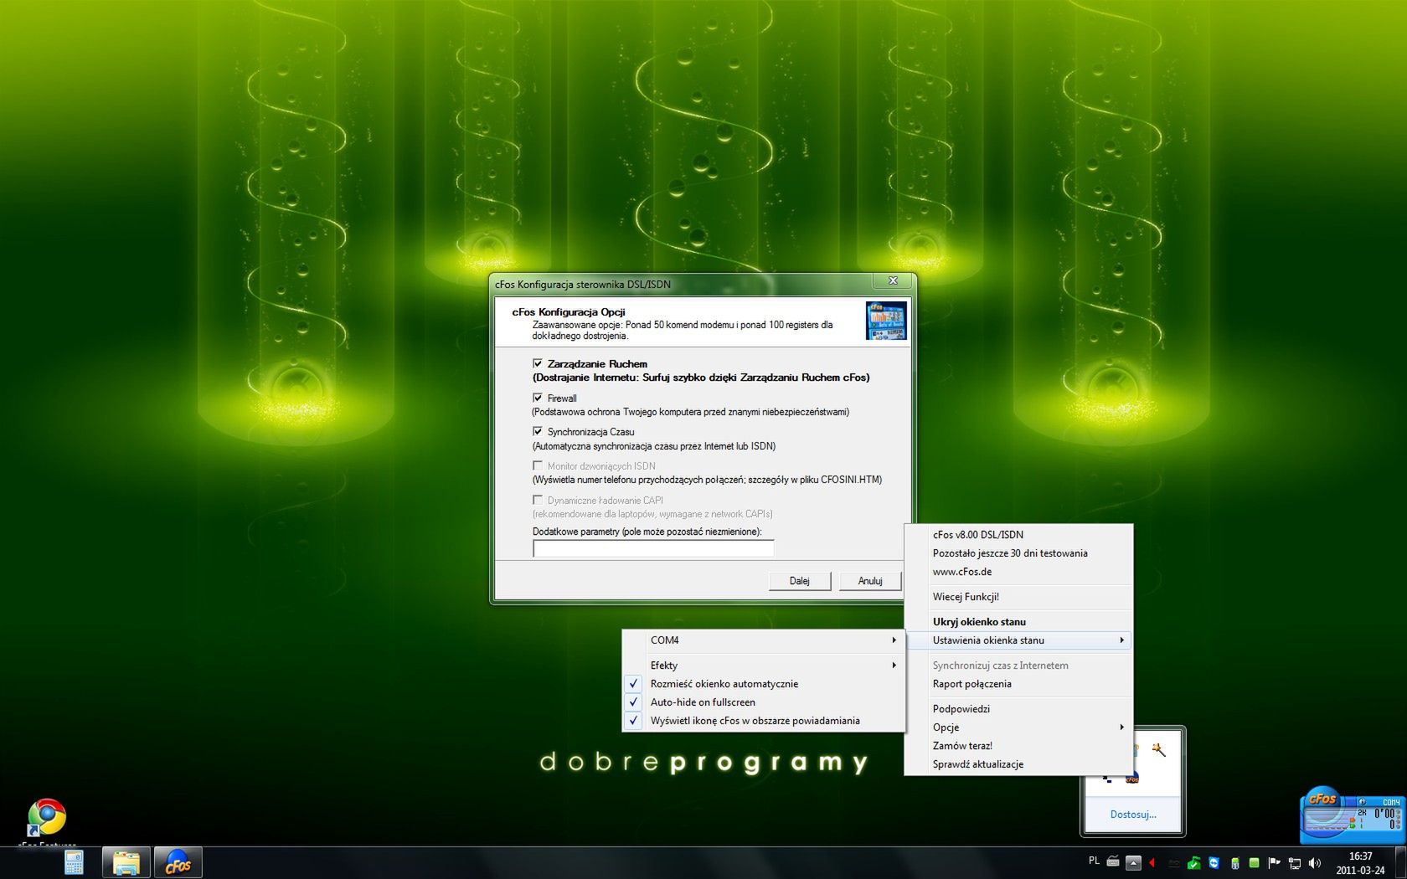This screenshot has width=1407, height=879.
Task: Uncheck the Firewall checkbox
Action: point(538,398)
